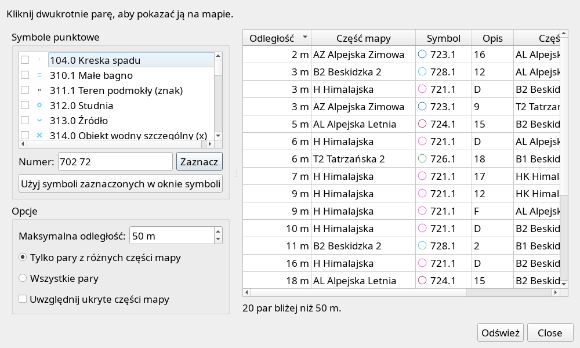Check the 310.1 Małe bagno checkbox

tap(25, 75)
